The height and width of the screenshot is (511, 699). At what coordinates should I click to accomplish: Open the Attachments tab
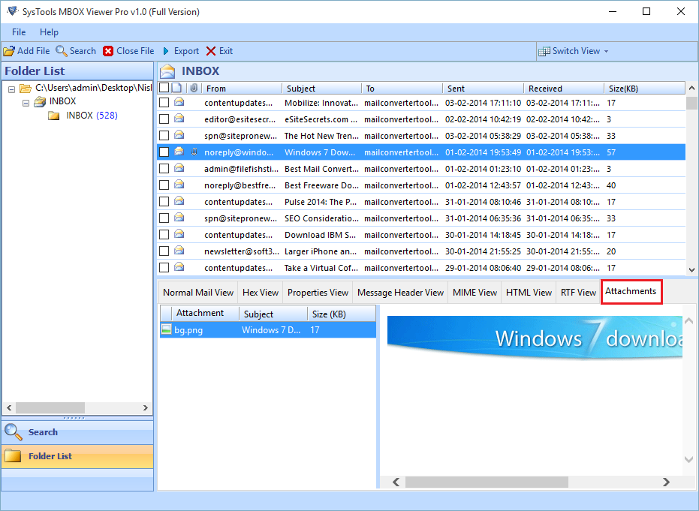(x=631, y=291)
